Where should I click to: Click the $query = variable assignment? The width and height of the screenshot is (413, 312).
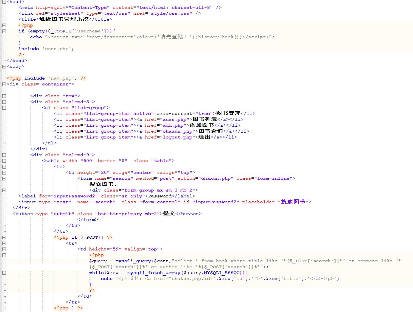(101, 261)
